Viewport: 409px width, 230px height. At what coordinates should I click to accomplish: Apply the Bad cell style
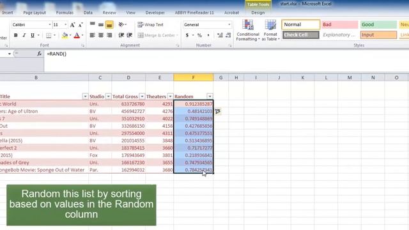tap(339, 24)
